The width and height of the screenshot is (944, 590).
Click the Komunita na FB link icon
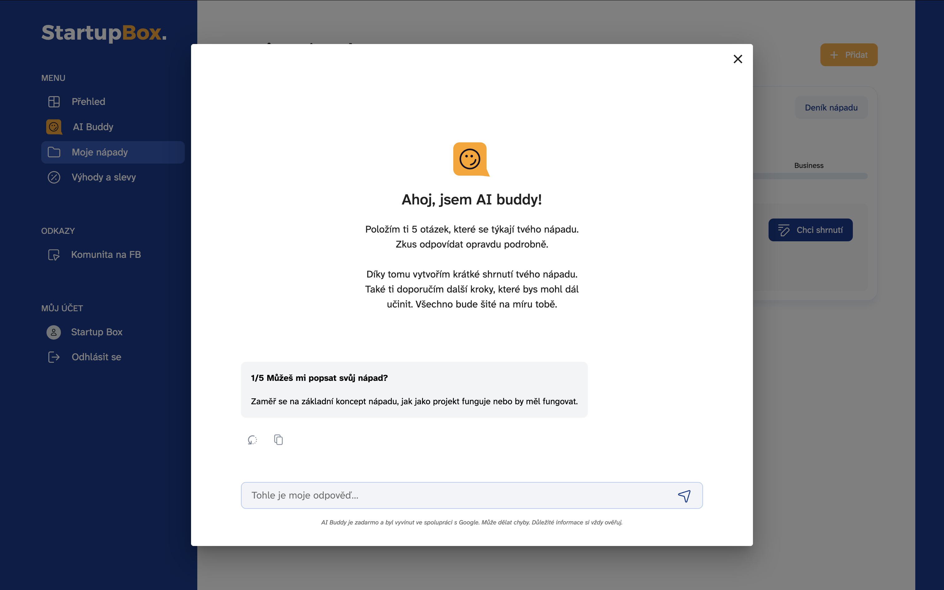(54, 255)
